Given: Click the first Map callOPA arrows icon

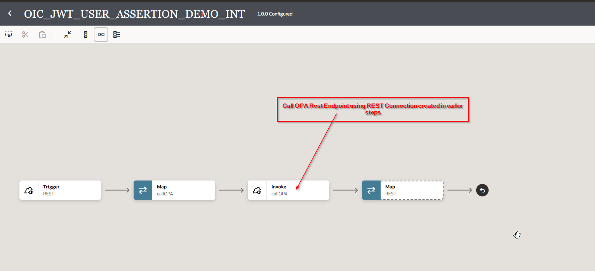Looking at the screenshot, I should tap(143, 190).
